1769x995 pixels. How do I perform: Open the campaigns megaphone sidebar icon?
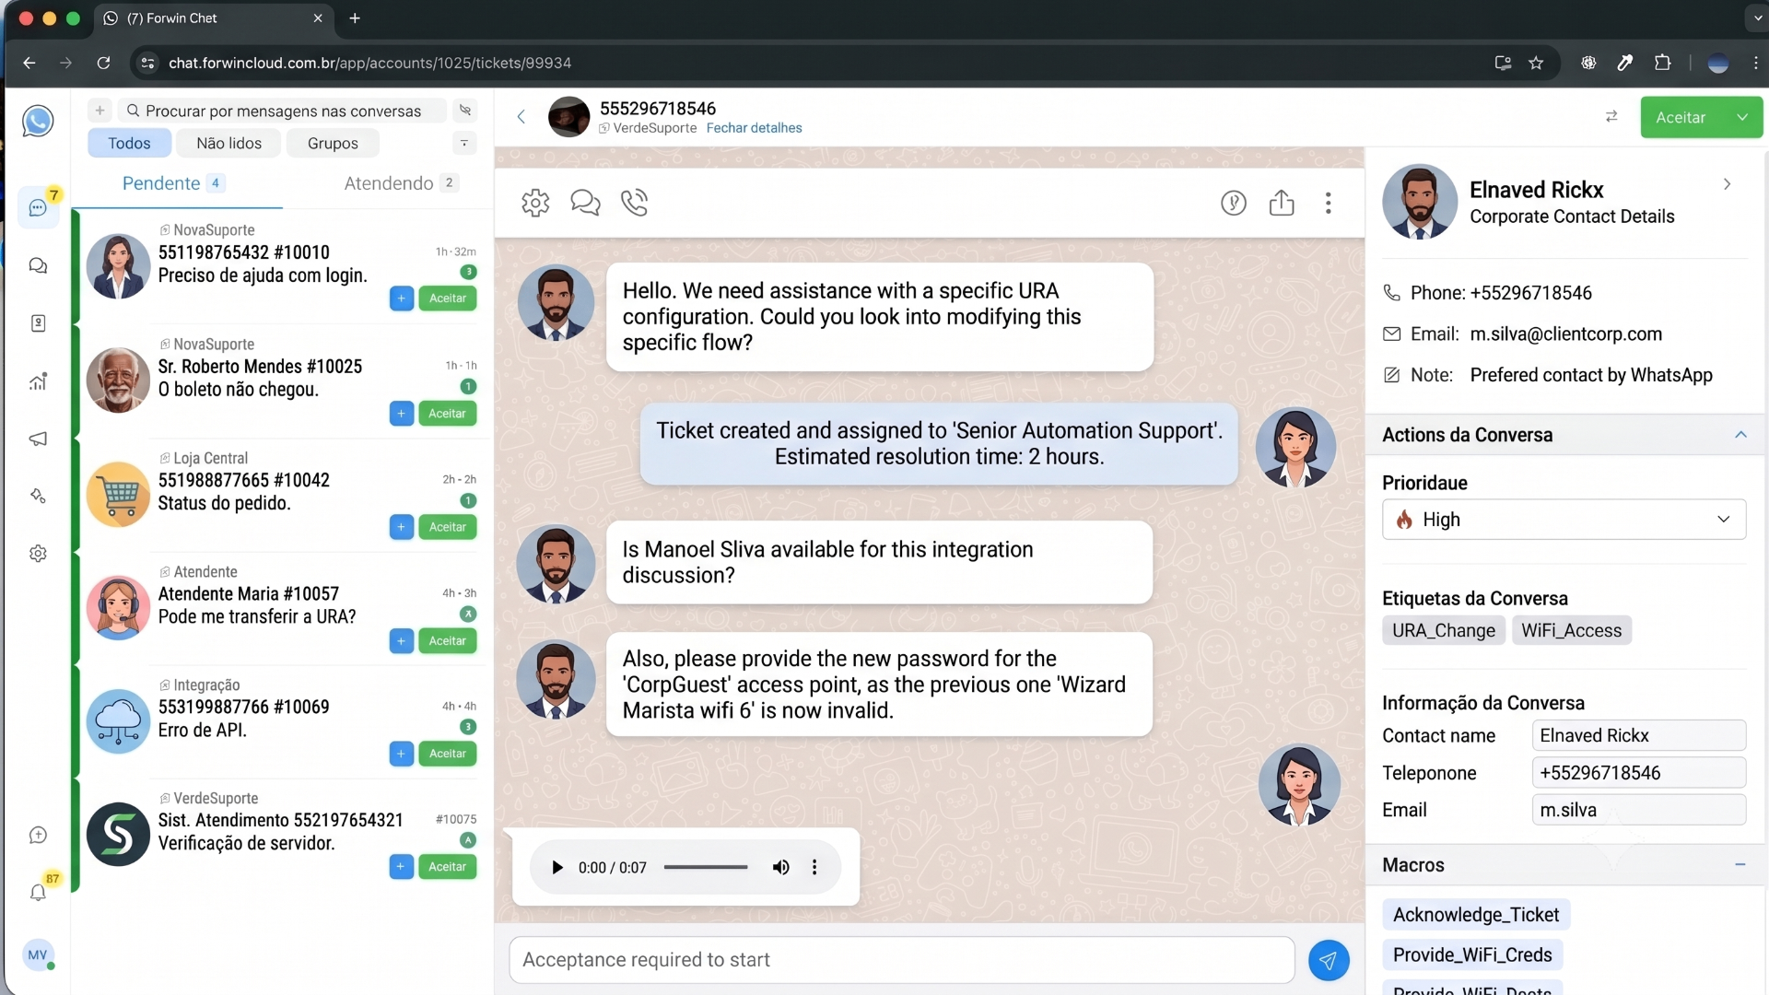(x=38, y=439)
